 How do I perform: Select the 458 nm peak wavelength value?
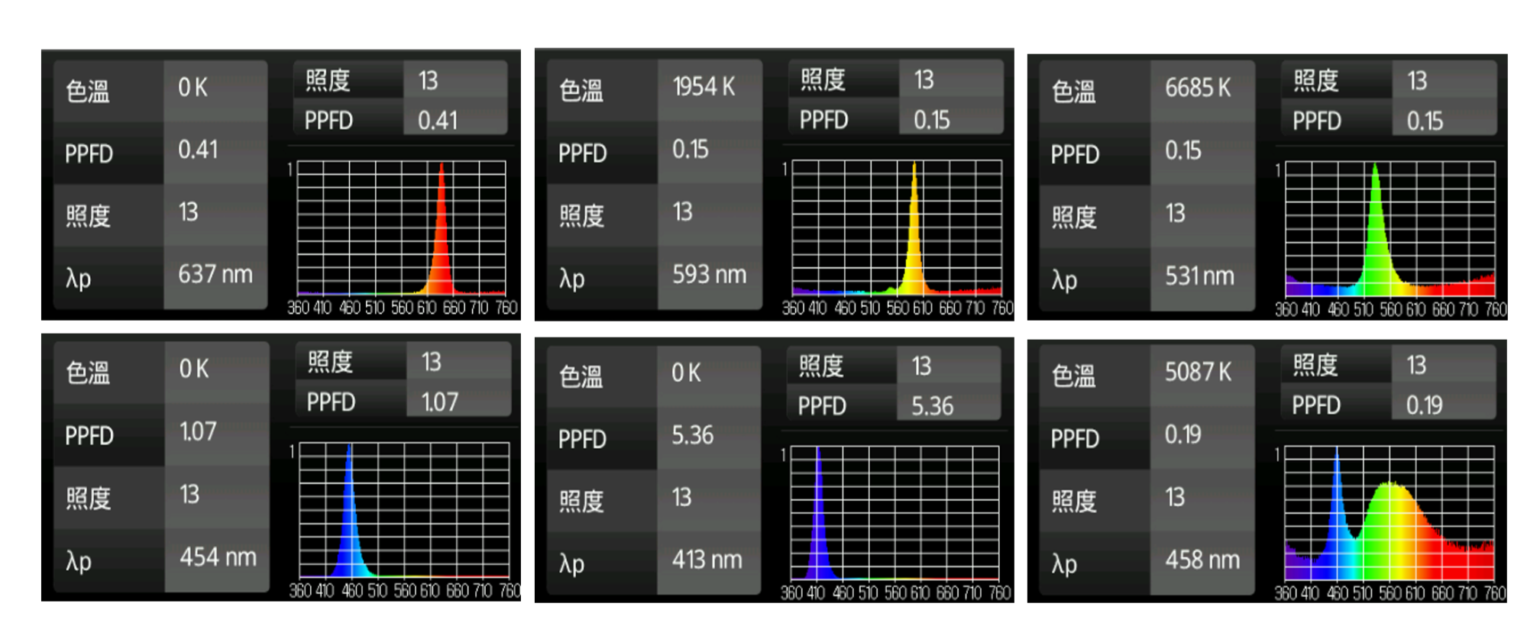point(1202,560)
